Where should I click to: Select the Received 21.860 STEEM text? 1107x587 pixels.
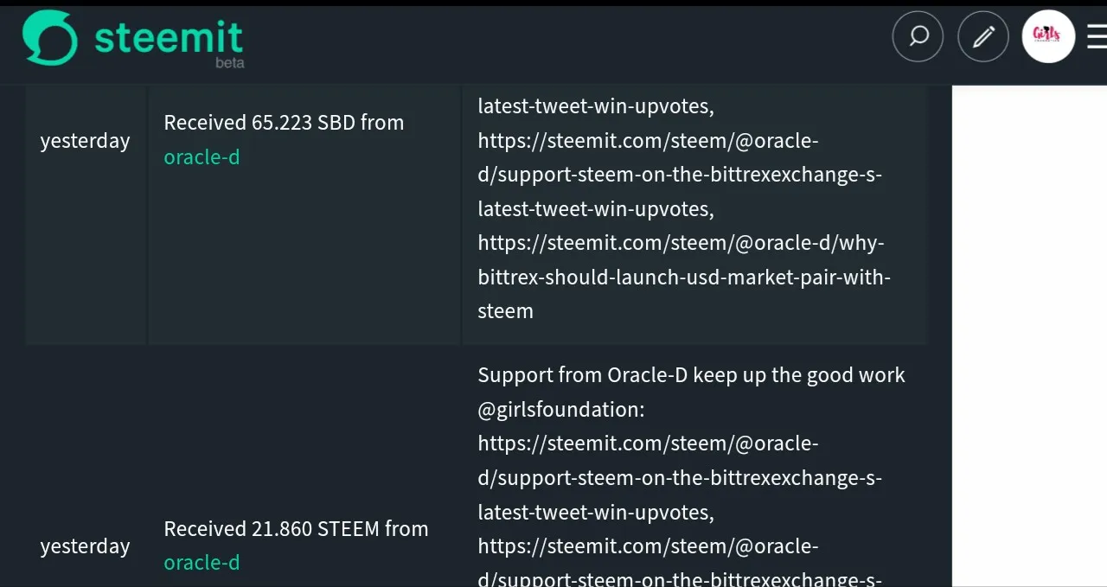pos(296,528)
